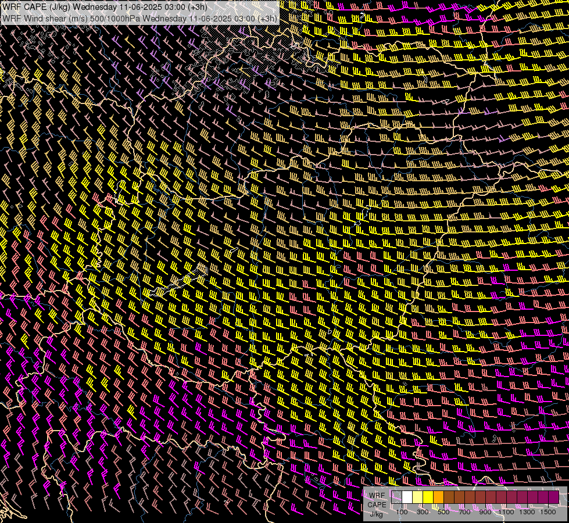Click the J/kg unit label in legend

tap(377, 514)
